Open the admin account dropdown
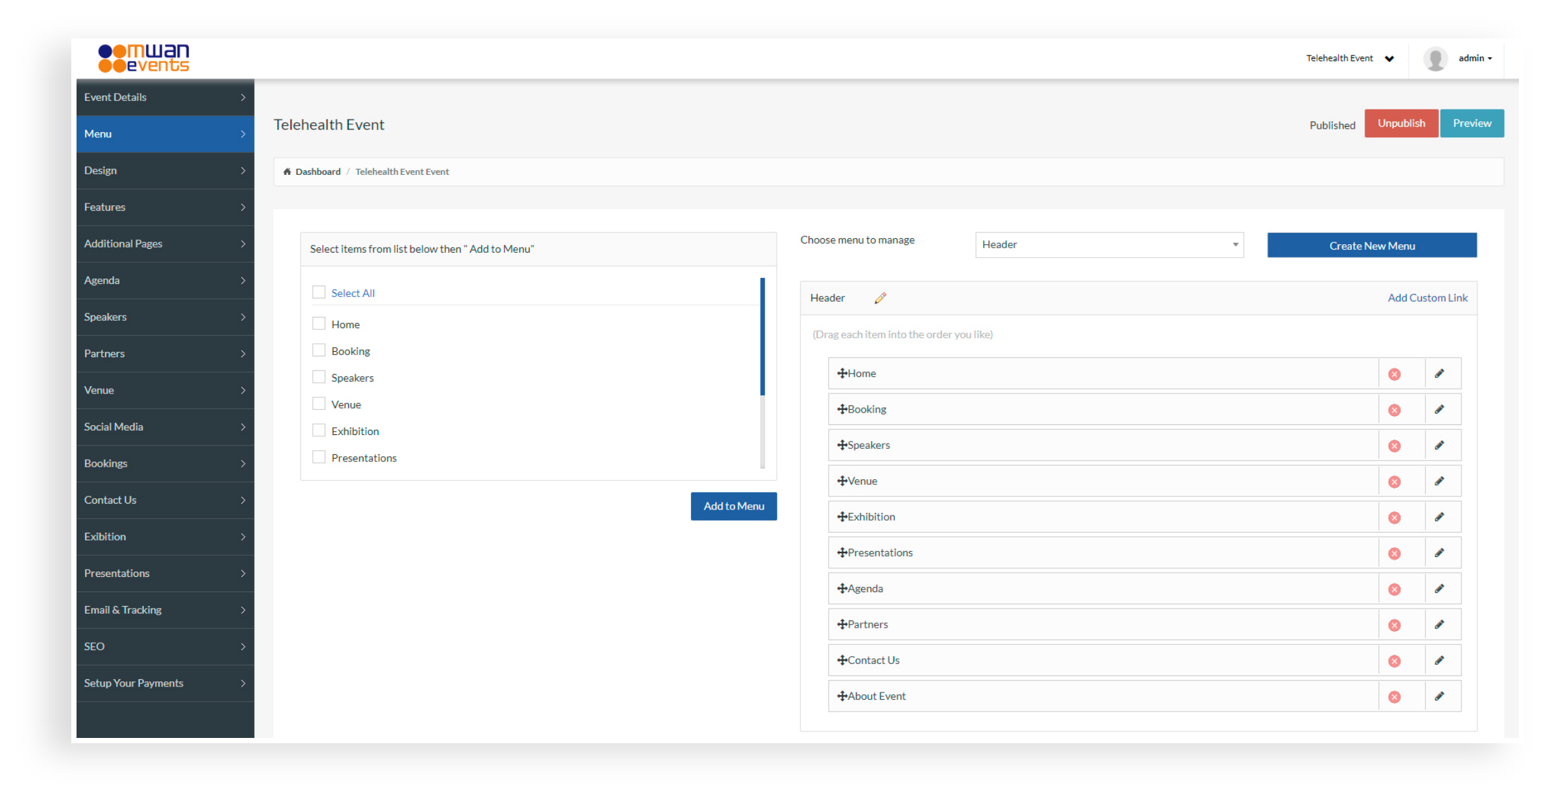Screen dimensions: 1548x800 1475,59
